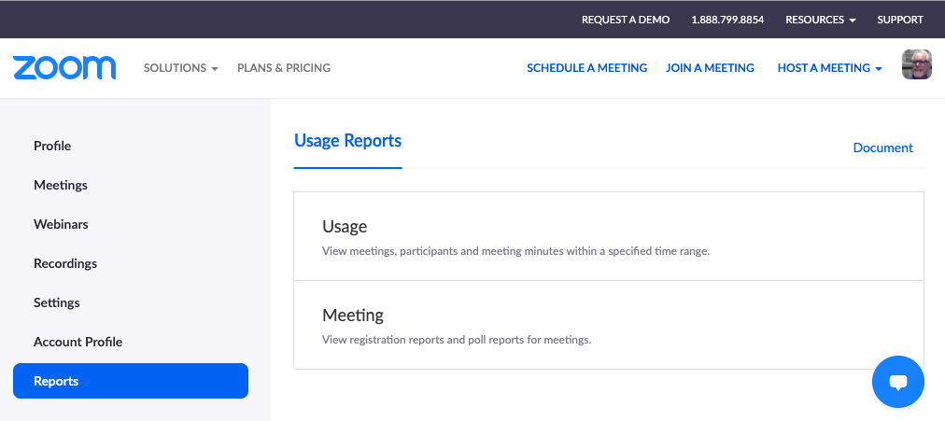Open the chat support bubble
The width and height of the screenshot is (945, 421).
click(897, 382)
